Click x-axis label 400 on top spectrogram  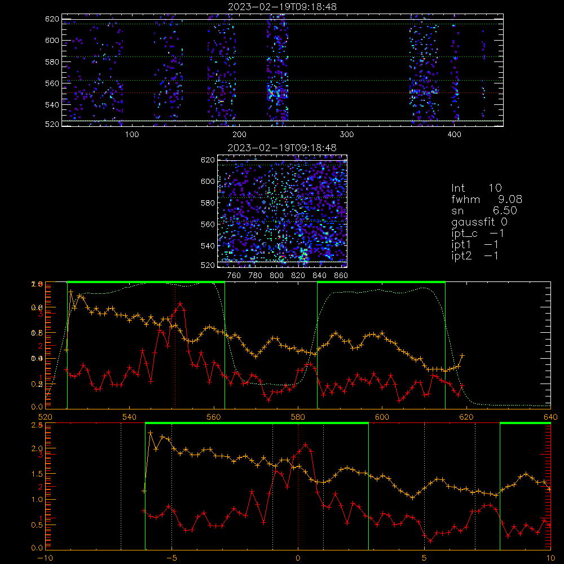tap(454, 135)
